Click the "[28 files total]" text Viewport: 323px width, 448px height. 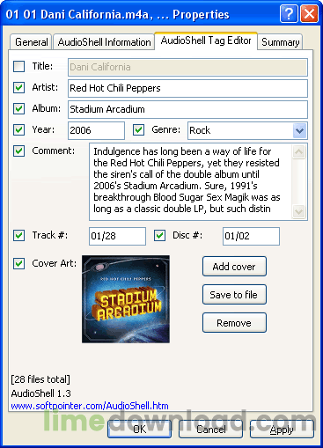click(x=40, y=379)
